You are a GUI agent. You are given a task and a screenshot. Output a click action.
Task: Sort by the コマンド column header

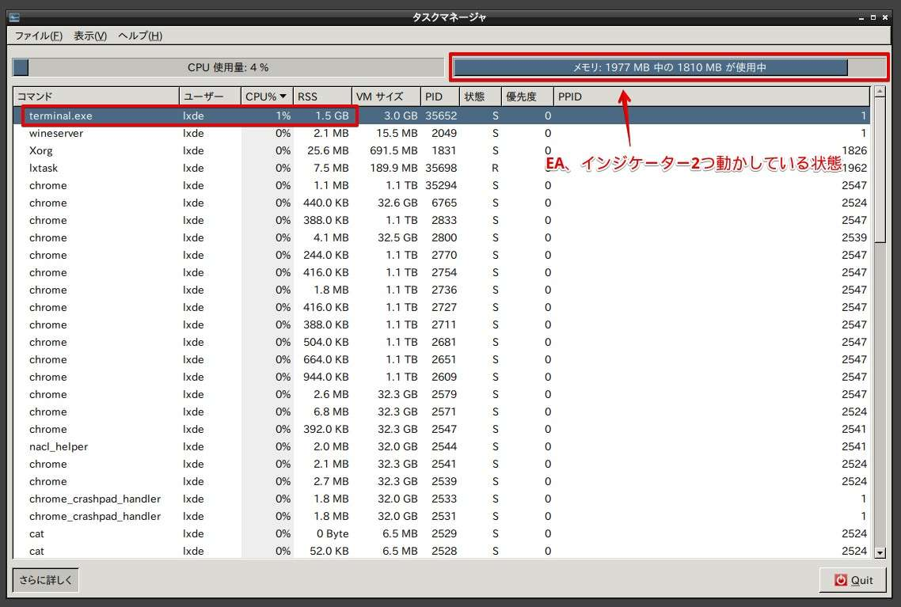click(x=97, y=97)
